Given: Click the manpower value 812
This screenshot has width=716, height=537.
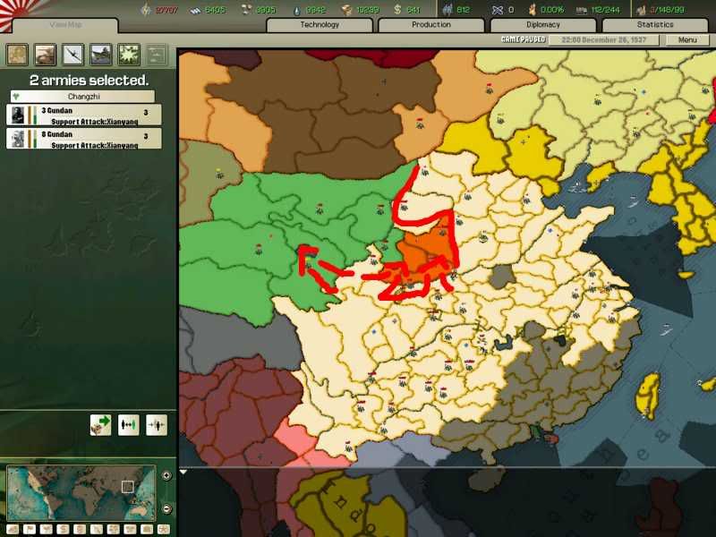Looking at the screenshot, I should click(463, 10).
